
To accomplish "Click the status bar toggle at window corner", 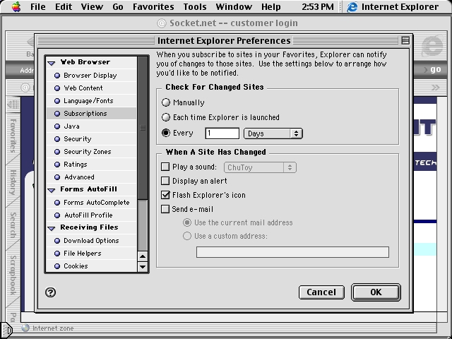I will click(6, 330).
